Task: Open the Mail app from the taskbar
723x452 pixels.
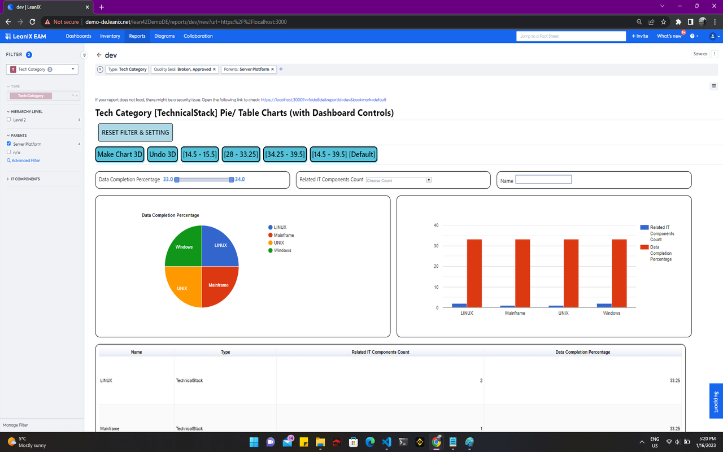Action: click(x=287, y=442)
